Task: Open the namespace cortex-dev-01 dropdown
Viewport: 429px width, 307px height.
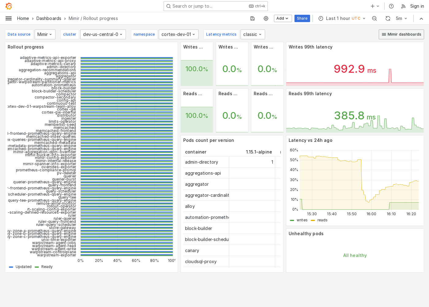Action: coord(178,34)
